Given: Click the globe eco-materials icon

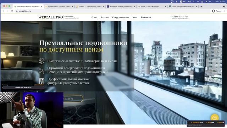Looking at the screenshot, I should coord(41,61).
